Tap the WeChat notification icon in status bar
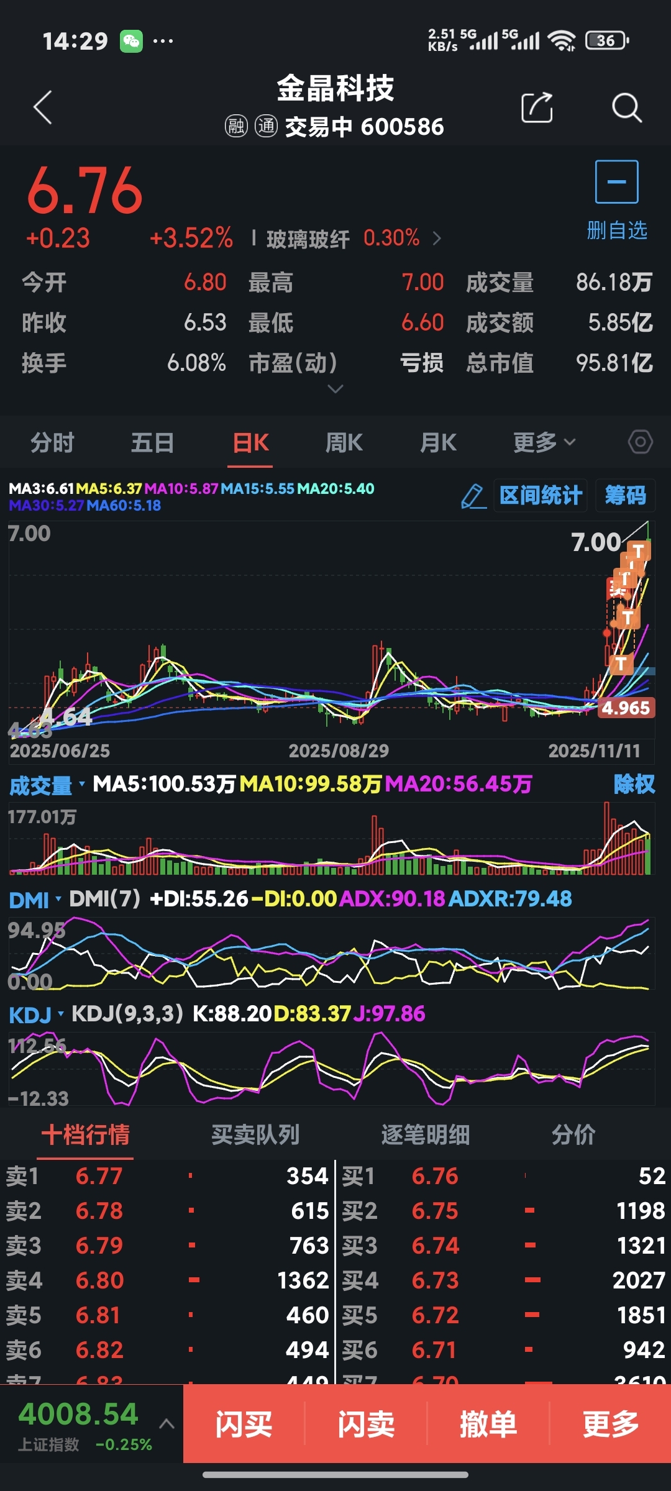This screenshot has height=1491, width=671. pos(131,41)
